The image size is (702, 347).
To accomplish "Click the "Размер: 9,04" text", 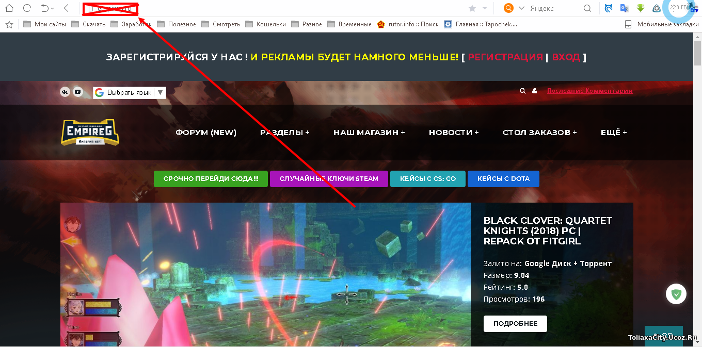I will point(506,275).
